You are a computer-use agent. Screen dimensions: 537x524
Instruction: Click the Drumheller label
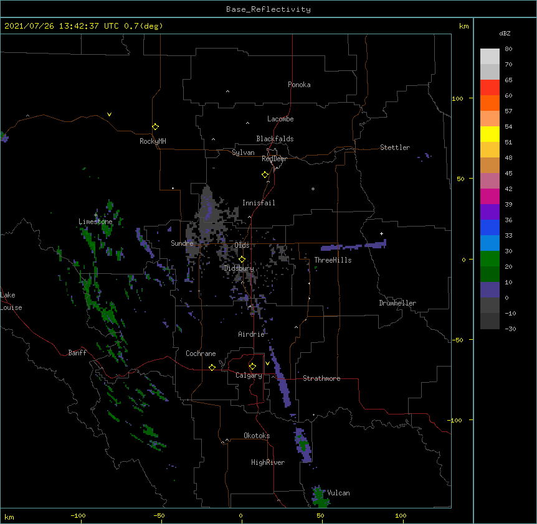(x=397, y=303)
